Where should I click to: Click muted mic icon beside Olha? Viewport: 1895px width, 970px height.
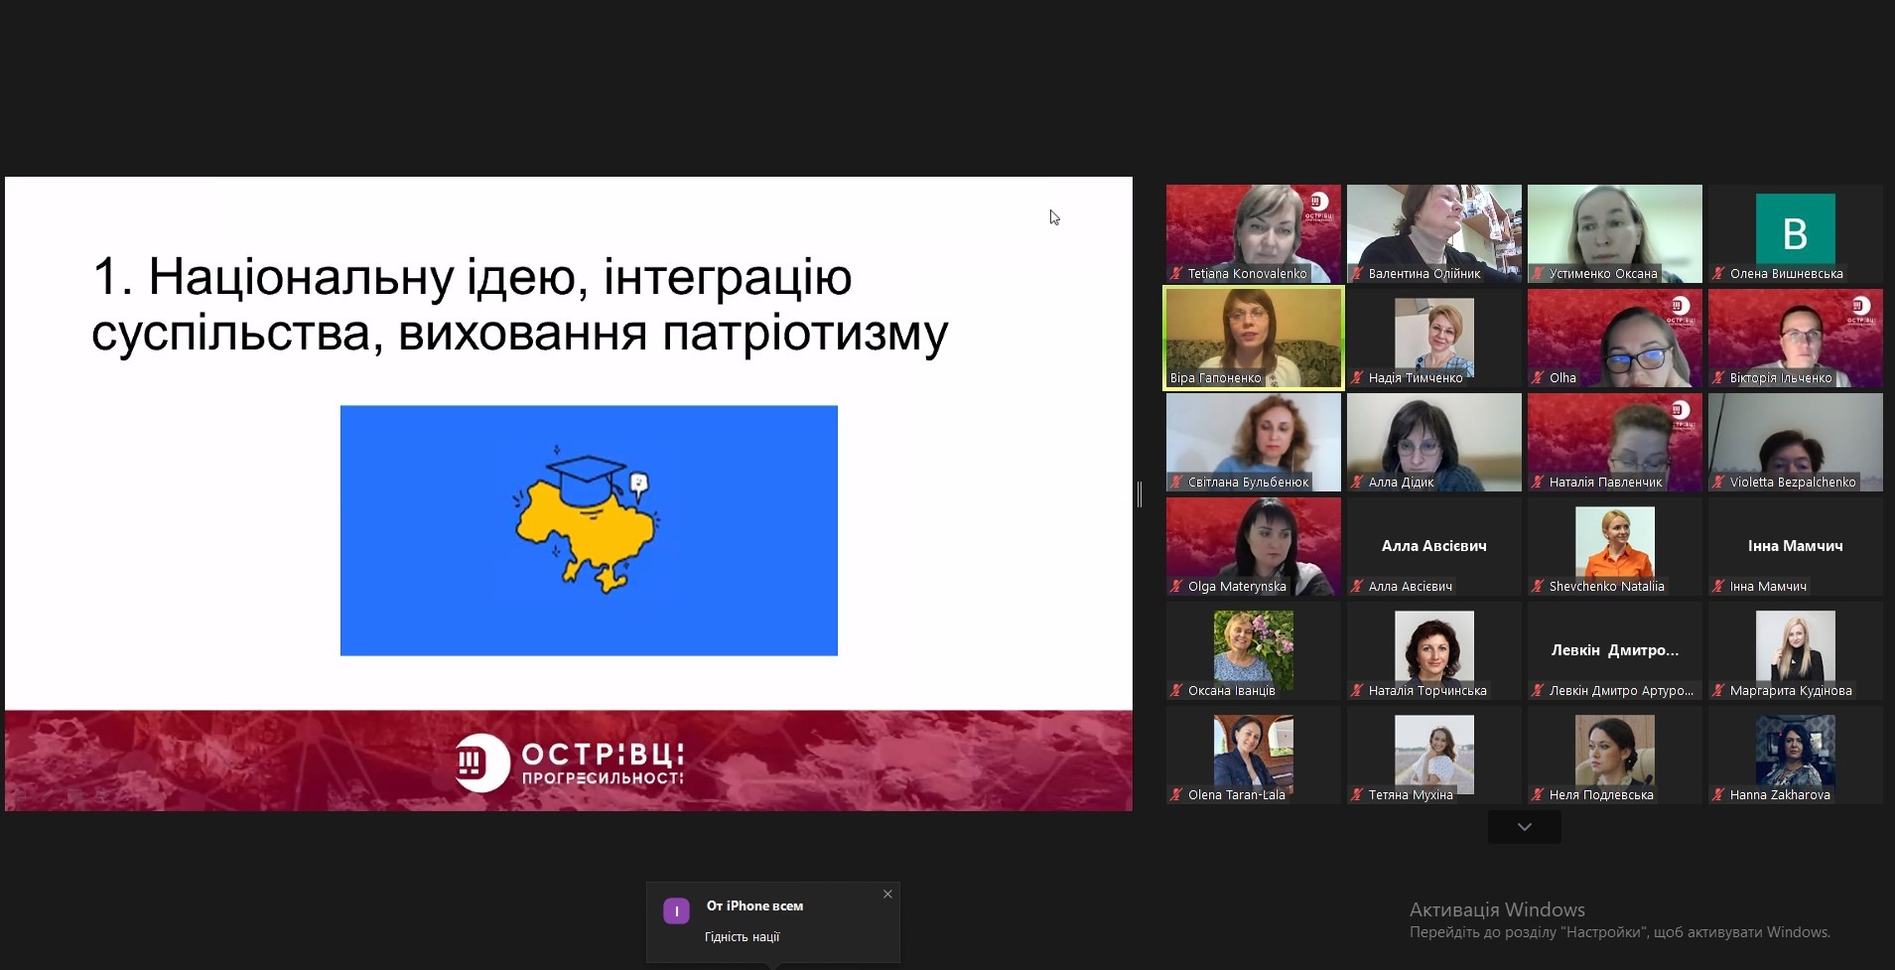(x=1538, y=378)
